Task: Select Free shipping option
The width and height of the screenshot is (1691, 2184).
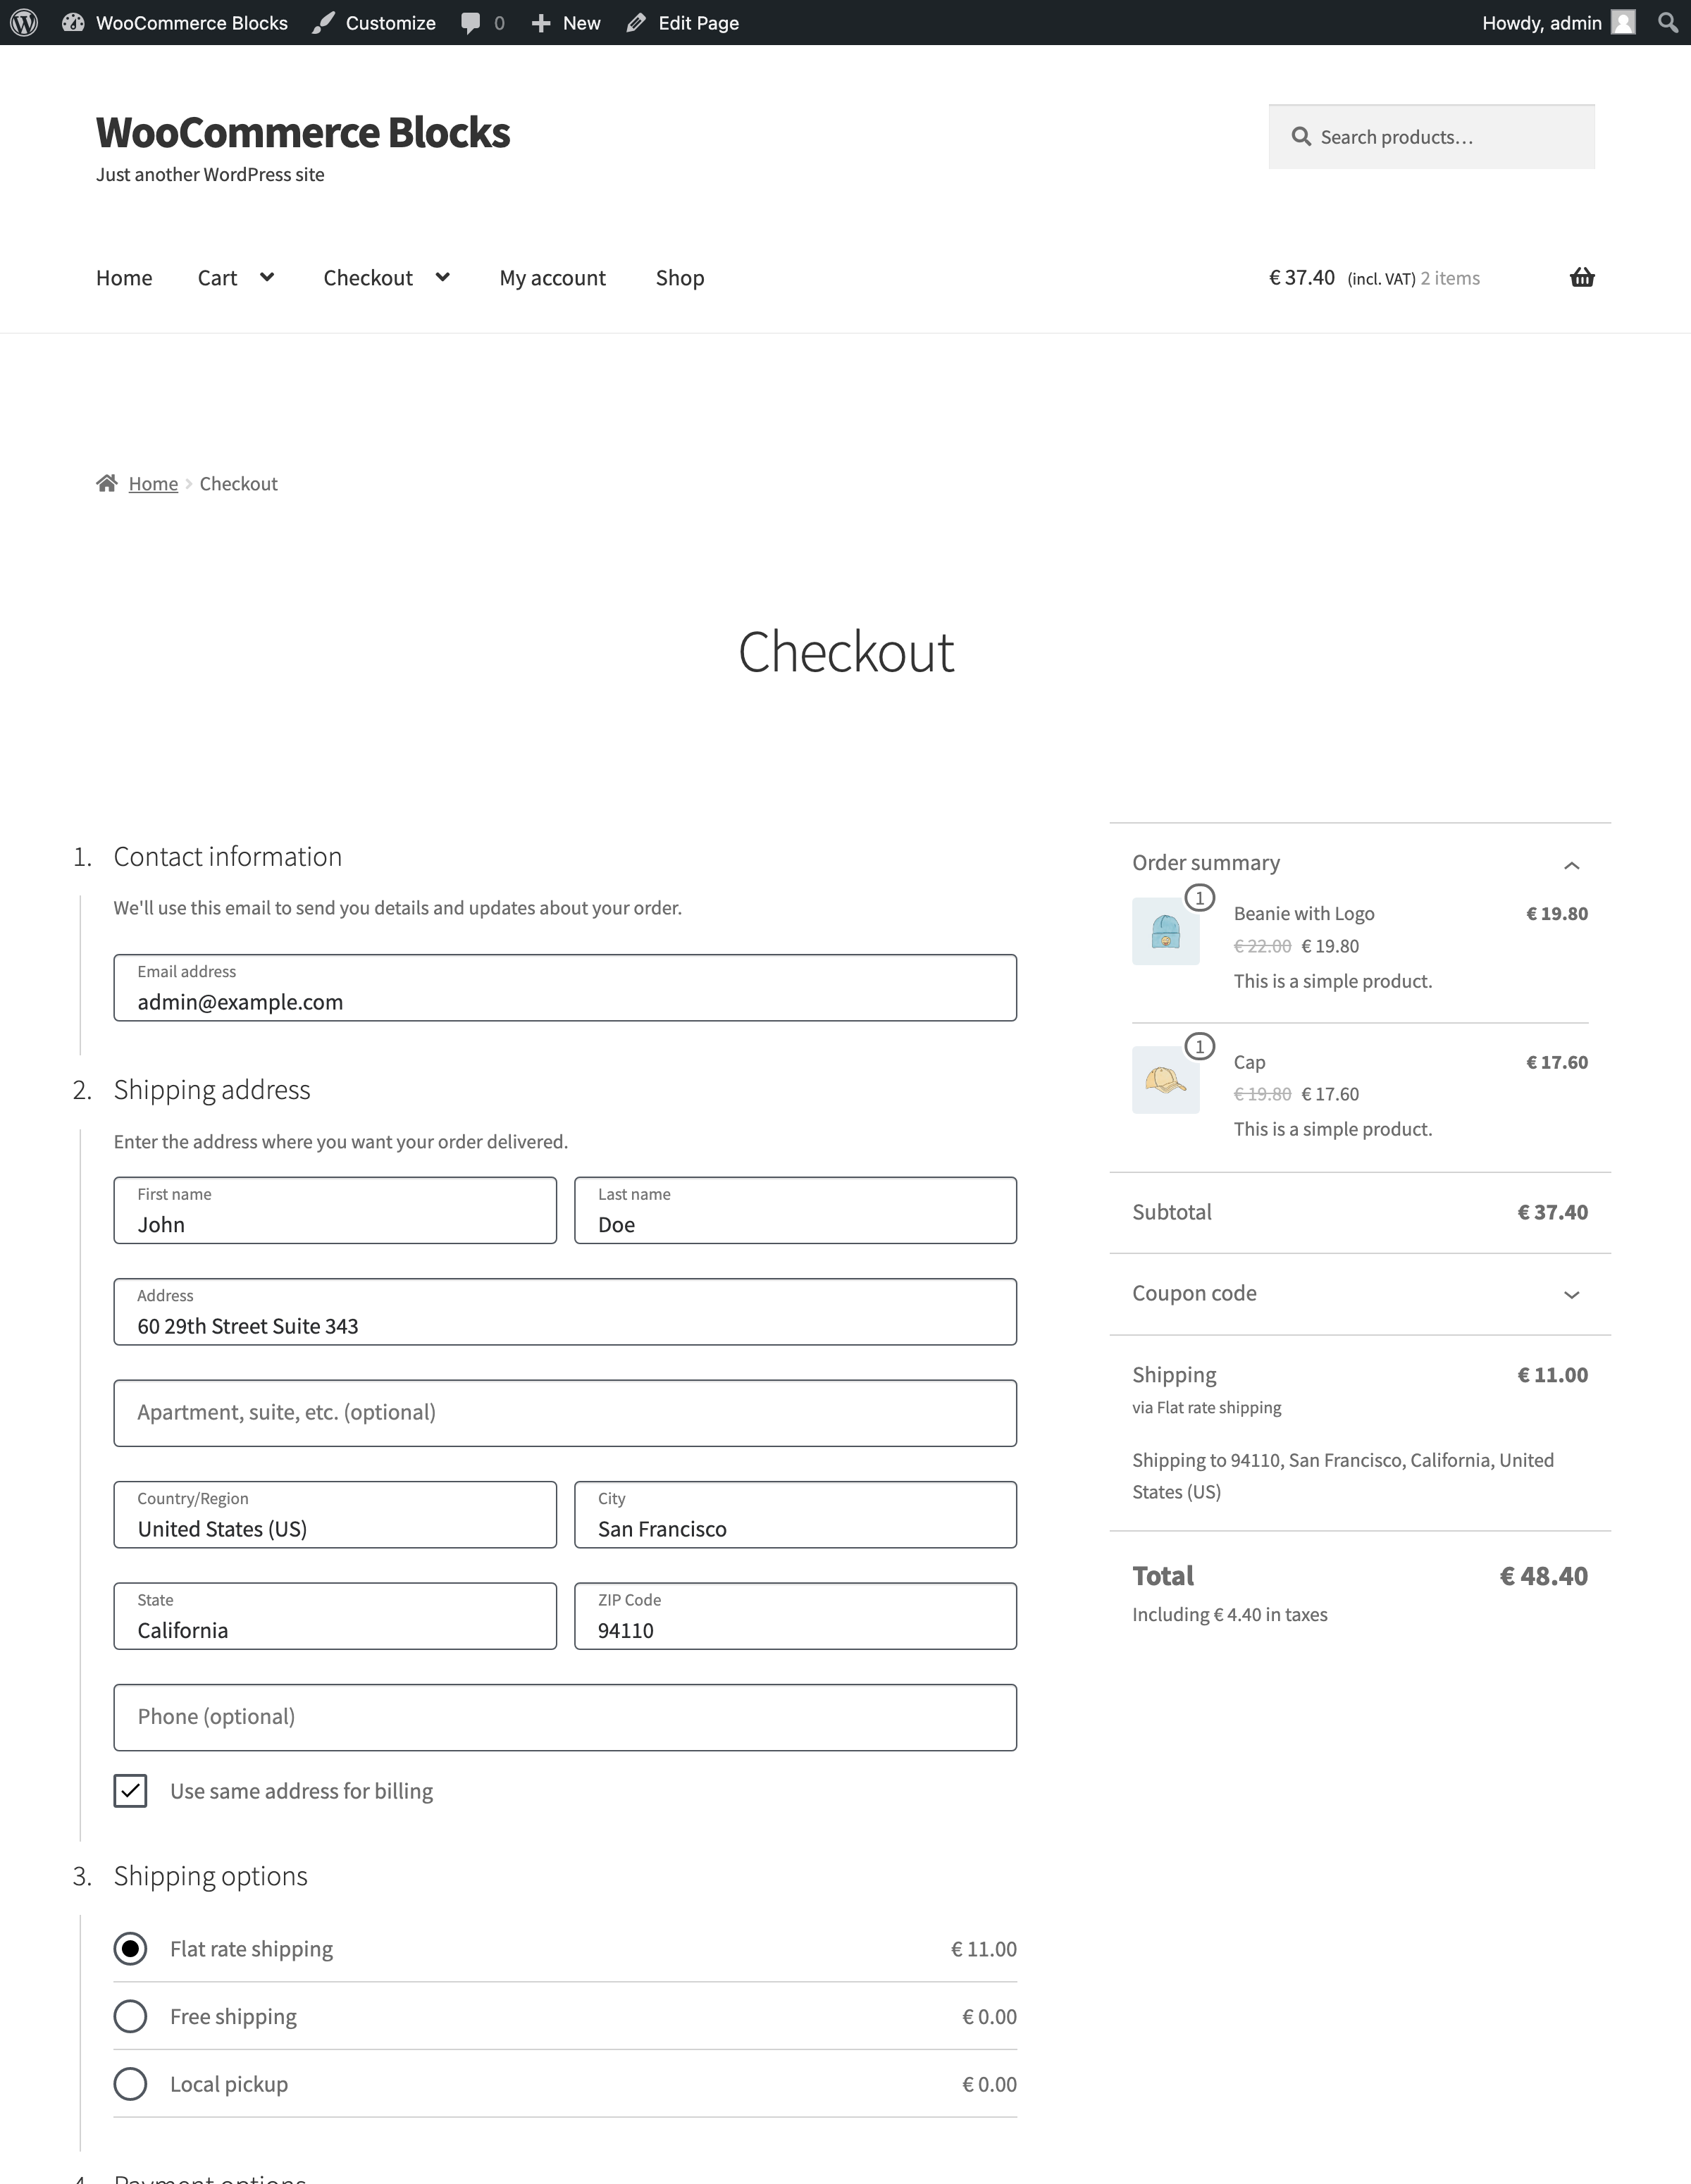Action: pyautogui.click(x=130, y=2016)
